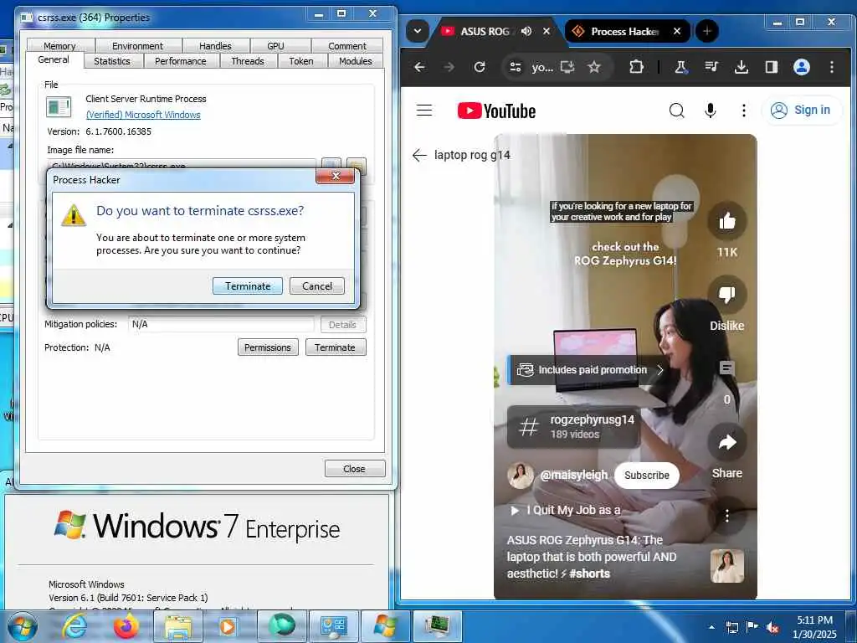Confirm Terminate in Process Hacker dialog
Screen dimensions: 857x643
[x=247, y=286]
